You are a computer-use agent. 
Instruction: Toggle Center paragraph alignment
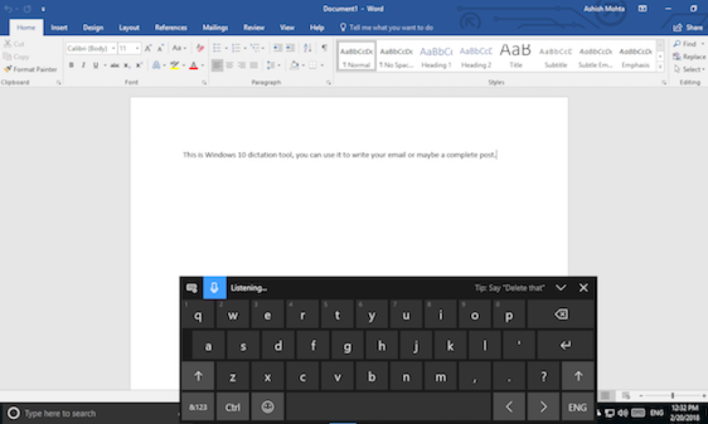coord(230,65)
